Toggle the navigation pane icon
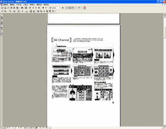This screenshot has width=166, height=129. (26, 8)
